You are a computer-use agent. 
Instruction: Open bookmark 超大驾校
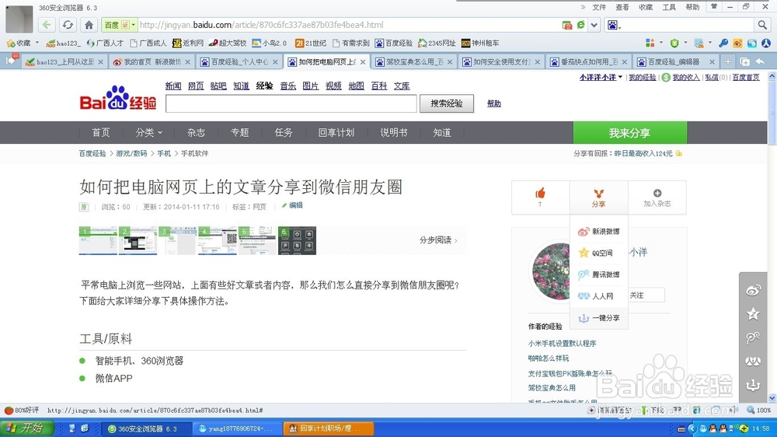coord(228,43)
